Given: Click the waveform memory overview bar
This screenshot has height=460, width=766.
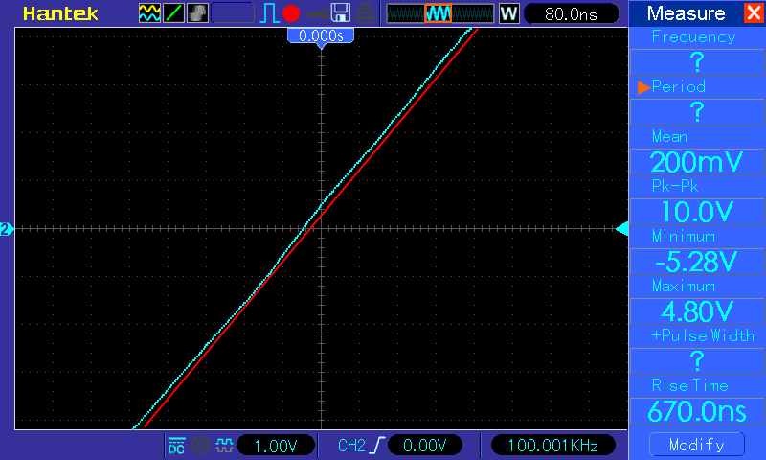Looking at the screenshot, I should tap(440, 13).
